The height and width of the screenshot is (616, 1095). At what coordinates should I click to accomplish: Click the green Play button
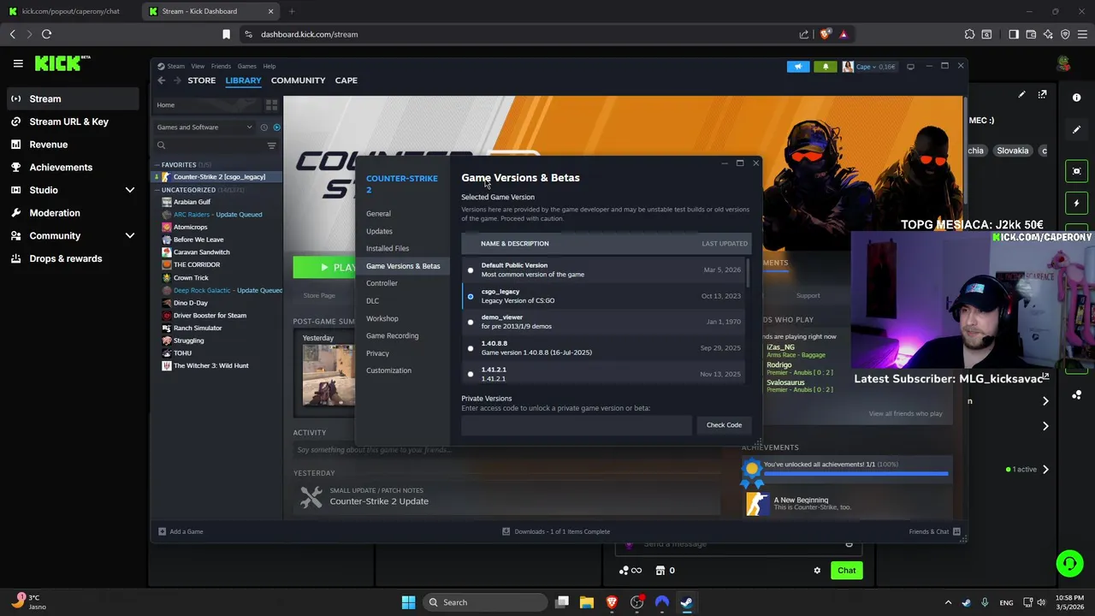click(324, 268)
